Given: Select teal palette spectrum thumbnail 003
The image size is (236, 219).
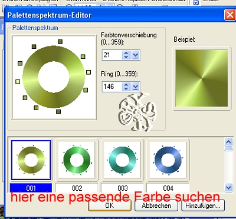Looking at the screenshot, I should (x=123, y=160).
